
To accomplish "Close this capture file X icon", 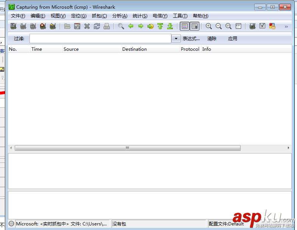I will tap(87, 26).
